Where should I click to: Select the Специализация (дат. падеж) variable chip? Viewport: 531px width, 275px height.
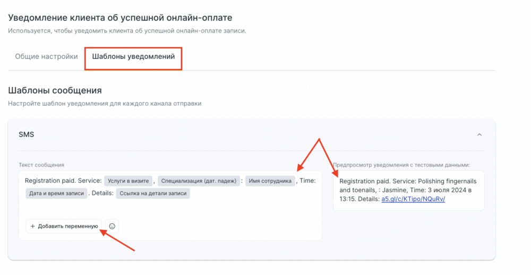(199, 181)
